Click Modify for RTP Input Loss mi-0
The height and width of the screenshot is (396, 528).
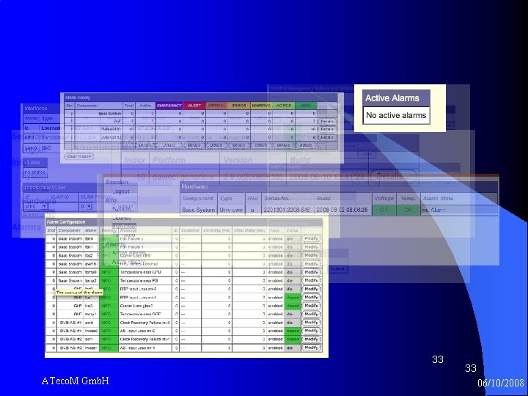(x=311, y=289)
